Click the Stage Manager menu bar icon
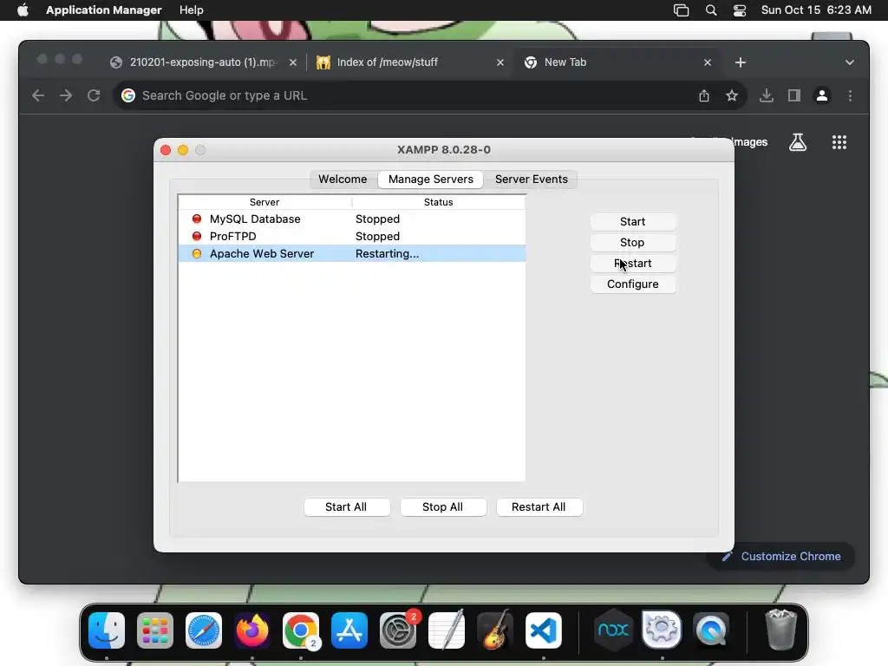 pyautogui.click(x=682, y=10)
